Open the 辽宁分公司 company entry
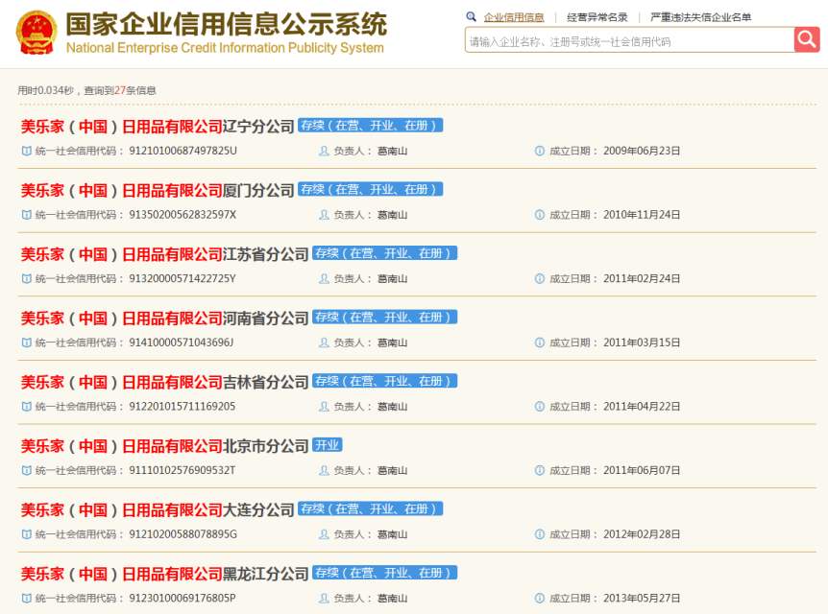This screenshot has height=614, width=828. point(158,127)
